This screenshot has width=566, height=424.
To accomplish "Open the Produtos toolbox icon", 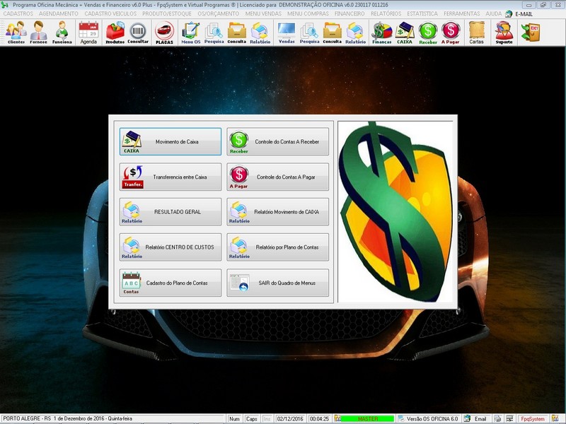I will click(x=115, y=33).
